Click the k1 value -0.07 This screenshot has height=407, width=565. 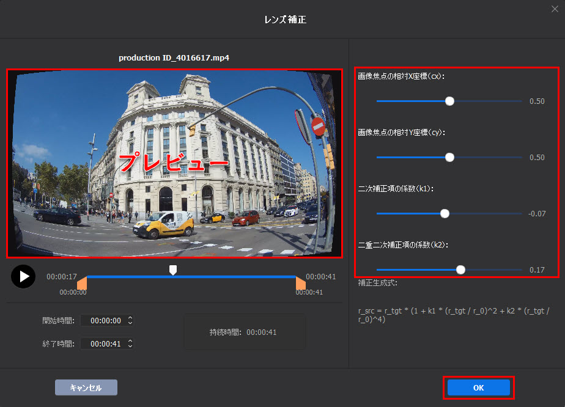536,214
